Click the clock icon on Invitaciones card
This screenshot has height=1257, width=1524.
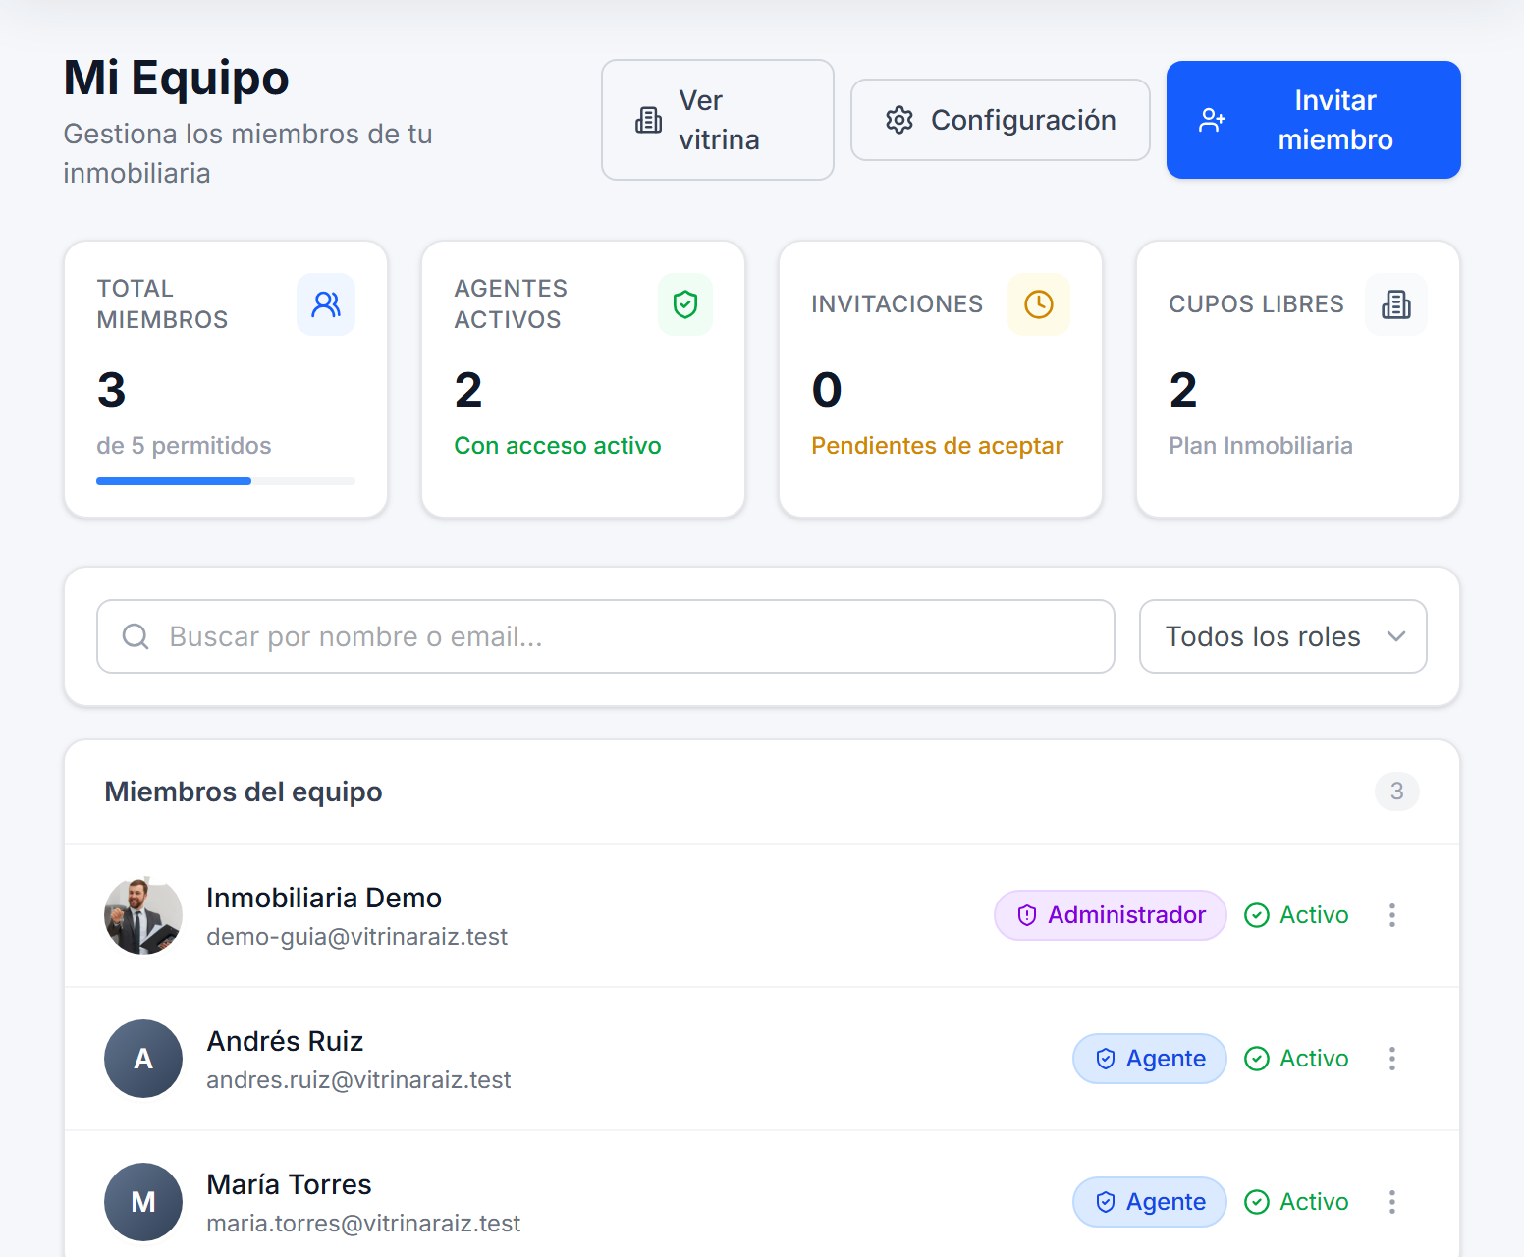[1039, 304]
